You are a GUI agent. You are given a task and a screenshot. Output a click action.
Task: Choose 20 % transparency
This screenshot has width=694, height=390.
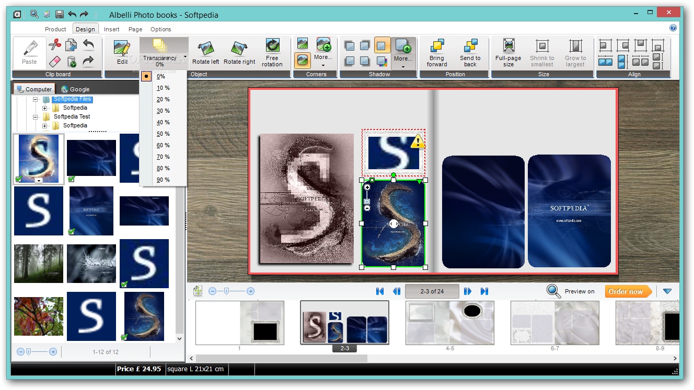pos(163,99)
